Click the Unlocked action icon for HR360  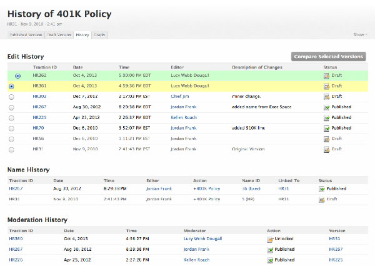click(270, 239)
